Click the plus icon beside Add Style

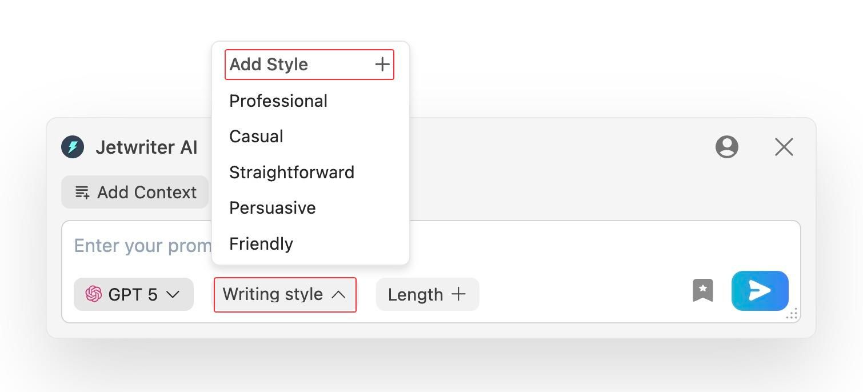click(x=382, y=64)
